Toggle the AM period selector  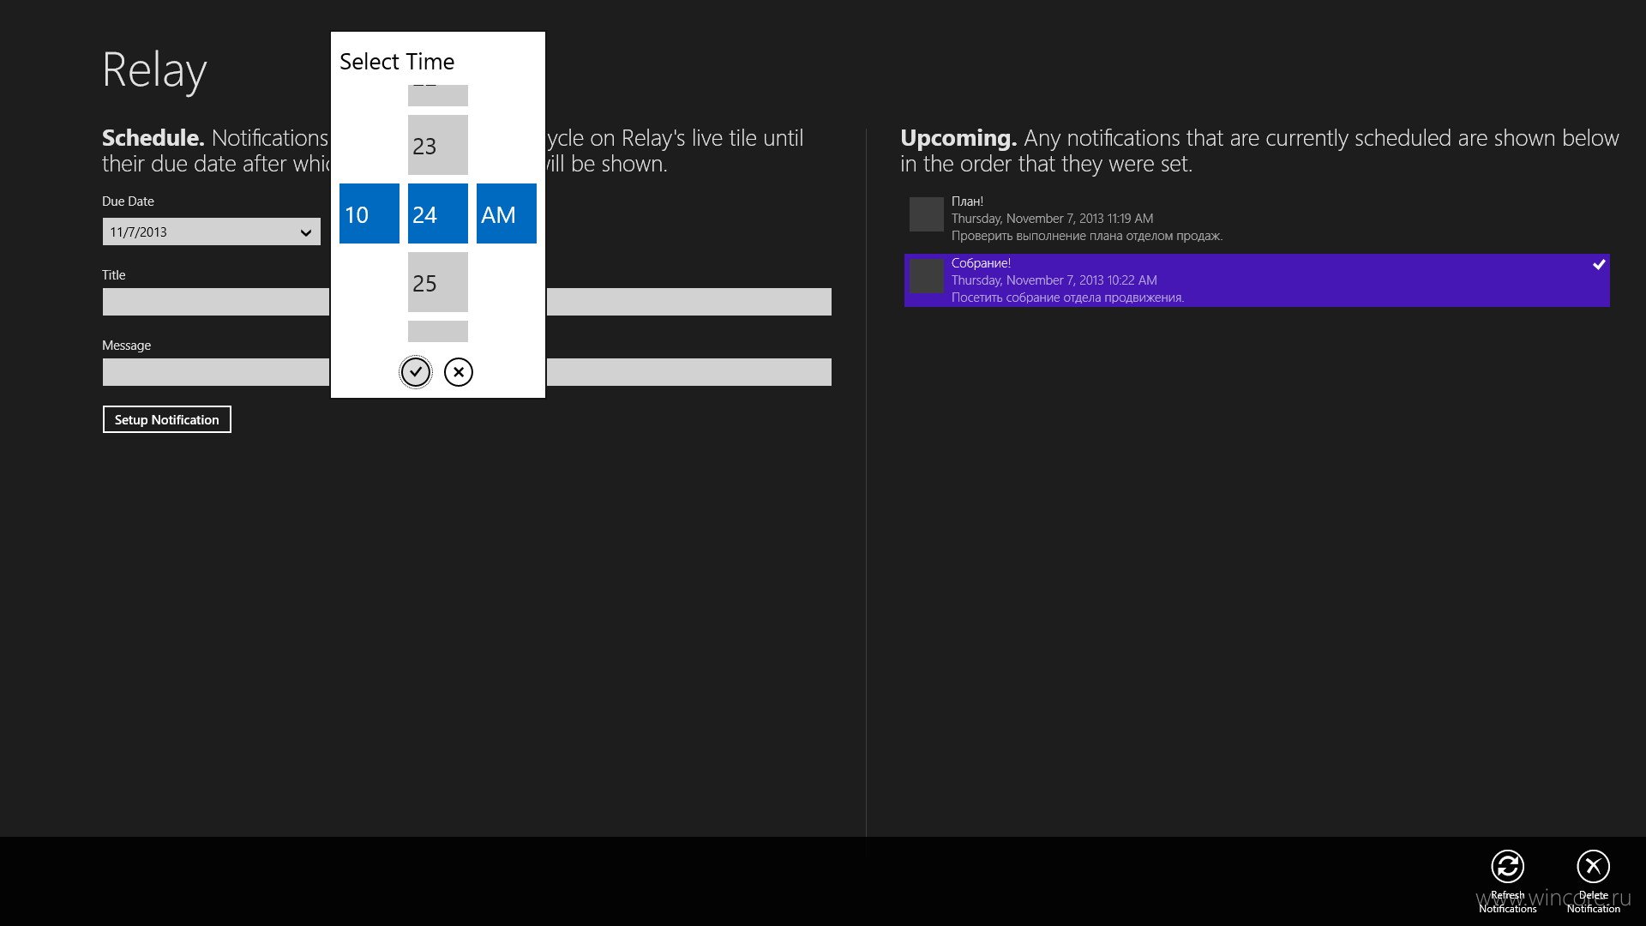point(507,213)
